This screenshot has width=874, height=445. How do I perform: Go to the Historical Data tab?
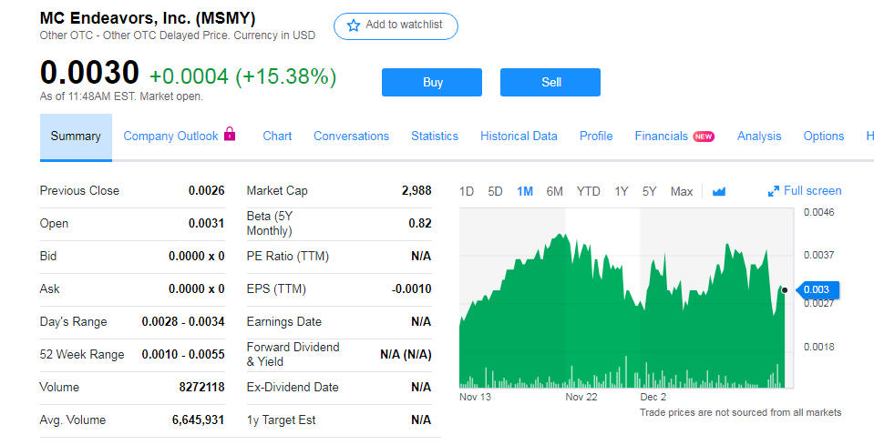[x=519, y=137]
